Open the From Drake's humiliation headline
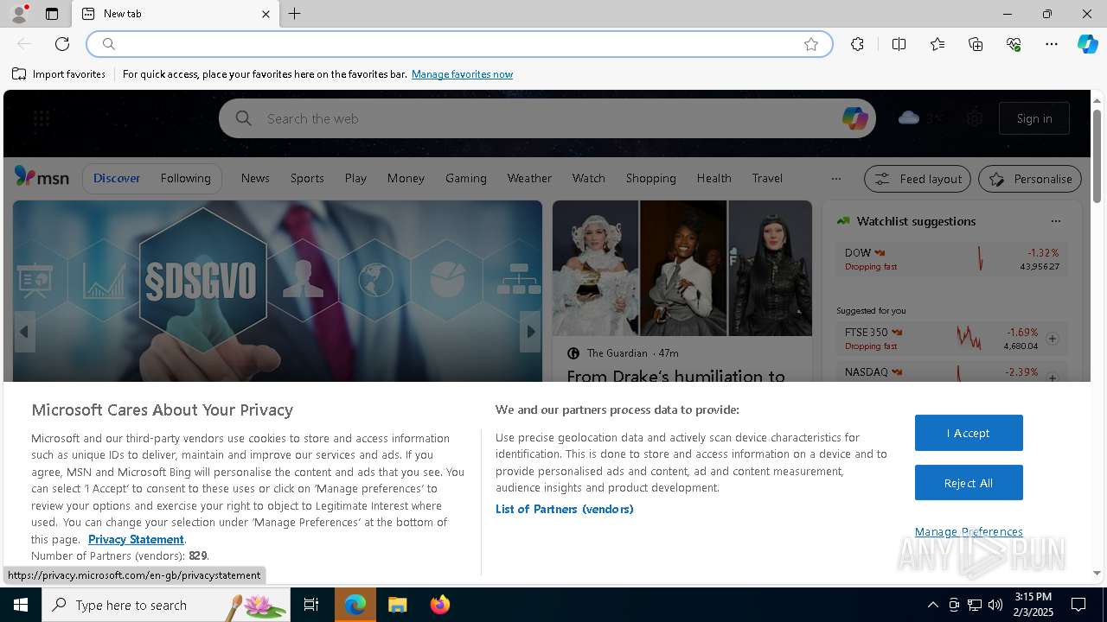This screenshot has width=1107, height=622. click(x=675, y=376)
